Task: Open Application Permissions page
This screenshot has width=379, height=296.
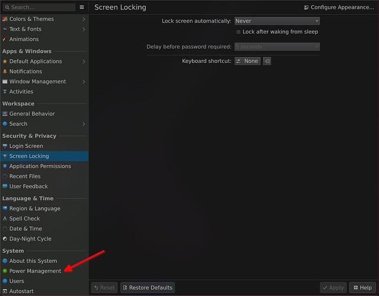Action: 44,166
